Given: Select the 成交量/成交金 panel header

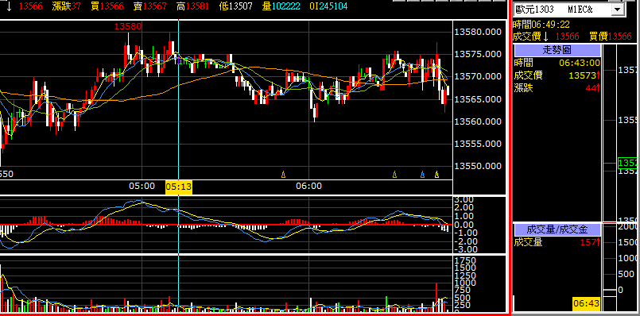Looking at the screenshot, I should point(557,229).
